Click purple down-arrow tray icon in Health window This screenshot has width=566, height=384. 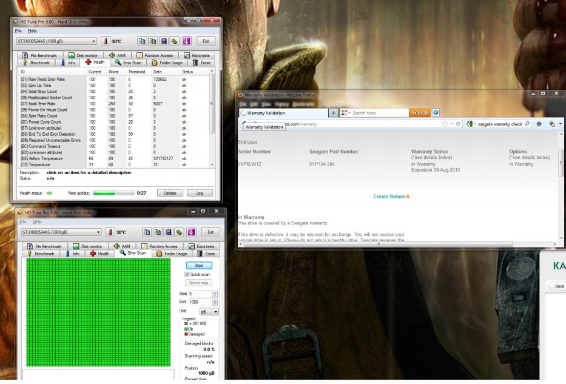click(187, 41)
